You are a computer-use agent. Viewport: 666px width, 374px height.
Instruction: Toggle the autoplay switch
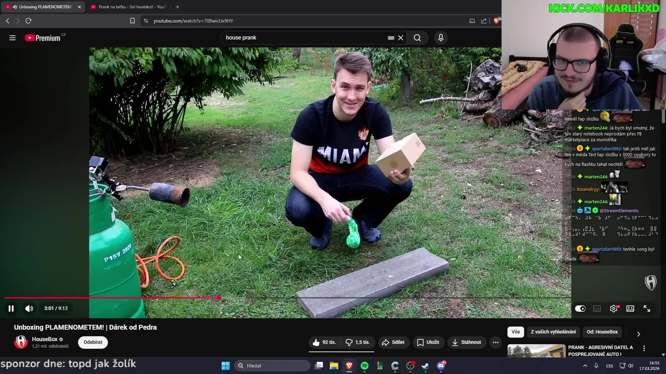580,309
